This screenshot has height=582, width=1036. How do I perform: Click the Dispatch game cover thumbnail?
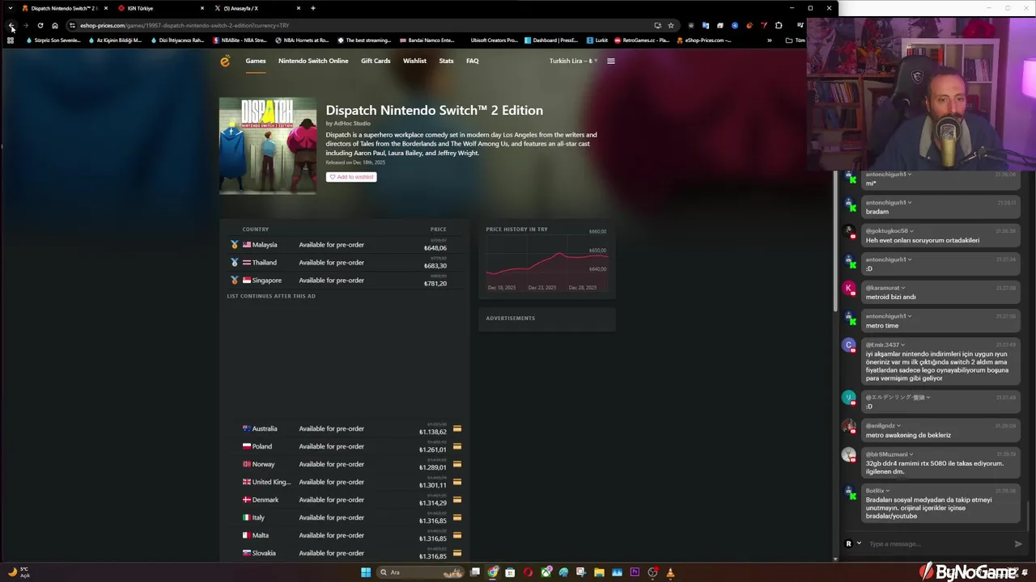[x=268, y=145]
